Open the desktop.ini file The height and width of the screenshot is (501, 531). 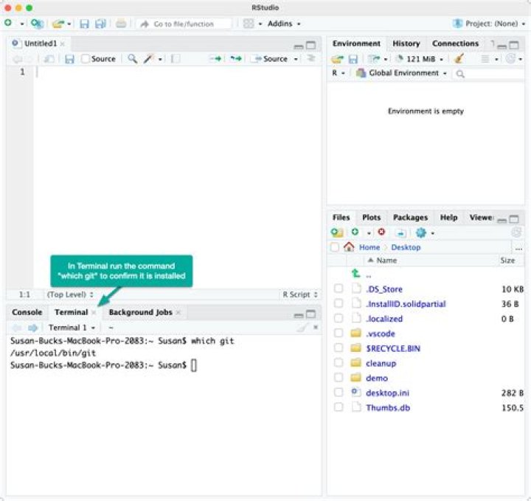(387, 393)
